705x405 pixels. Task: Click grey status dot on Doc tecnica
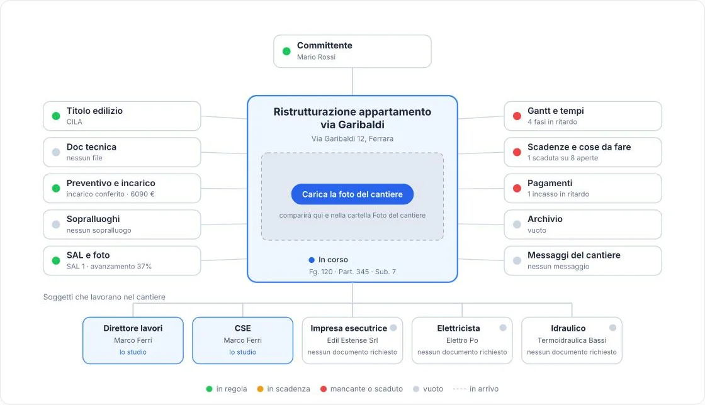(x=56, y=152)
